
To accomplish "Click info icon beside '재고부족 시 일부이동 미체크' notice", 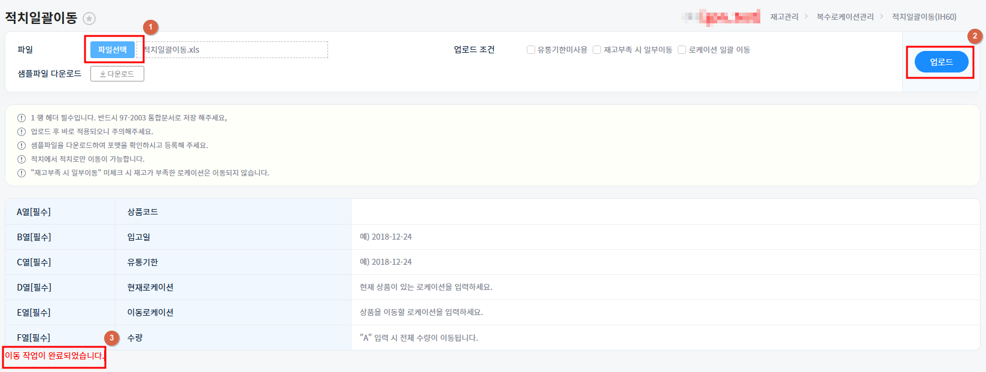I will (22, 173).
